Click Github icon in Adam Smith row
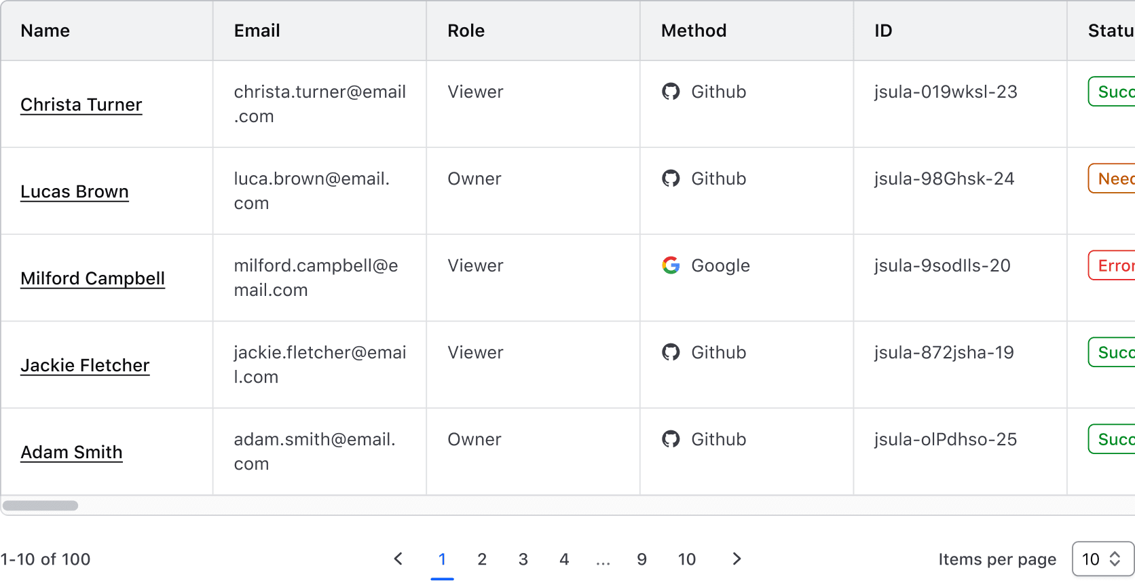This screenshot has width=1135, height=581. coord(671,439)
